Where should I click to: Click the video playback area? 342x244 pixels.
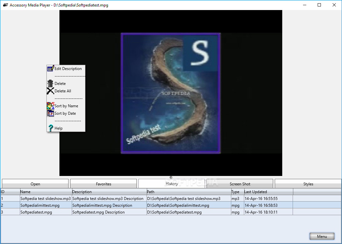(171, 93)
